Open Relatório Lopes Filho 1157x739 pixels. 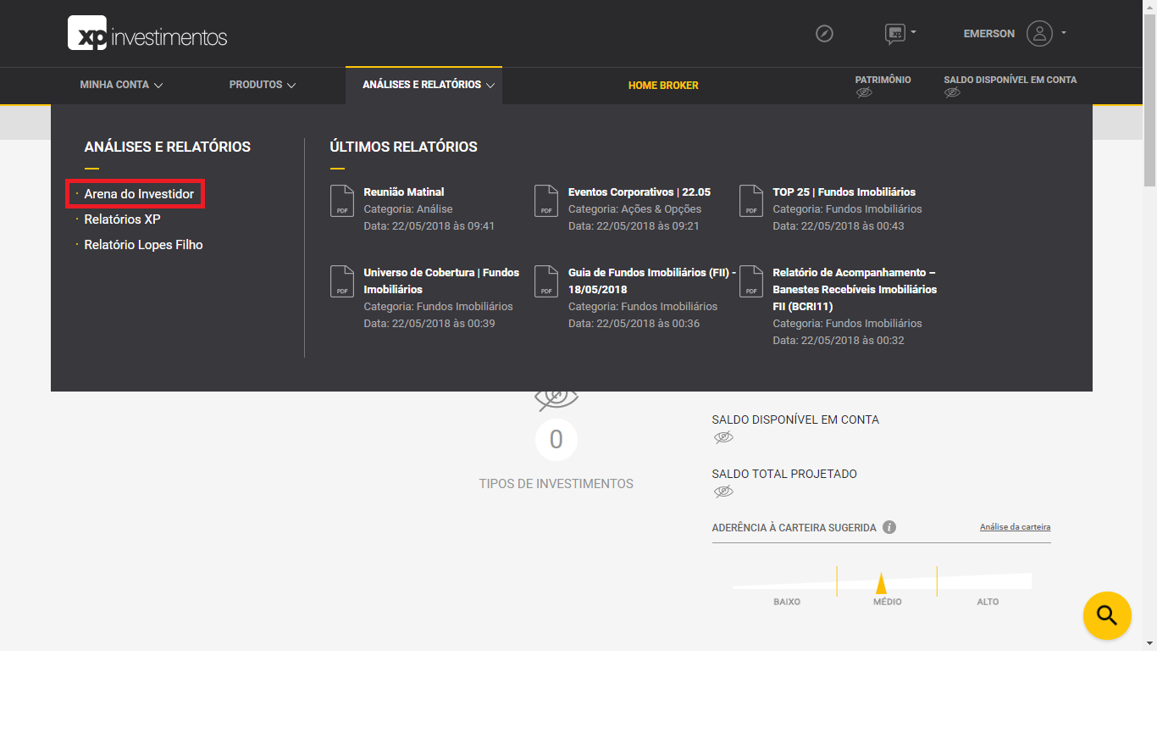tap(143, 245)
